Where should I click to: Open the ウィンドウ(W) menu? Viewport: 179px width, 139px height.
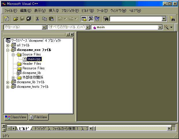pyautogui.click(x=118, y=11)
